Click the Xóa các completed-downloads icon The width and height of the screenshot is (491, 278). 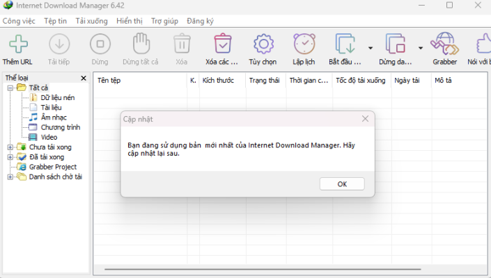pos(223,43)
